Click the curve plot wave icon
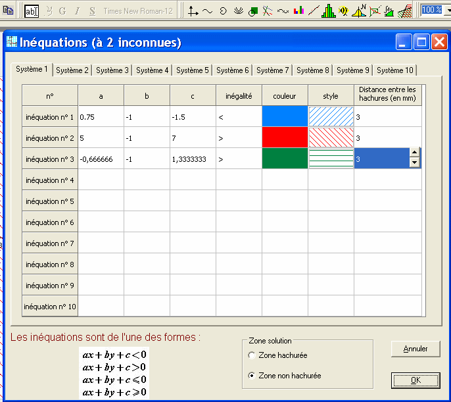 tap(207, 11)
